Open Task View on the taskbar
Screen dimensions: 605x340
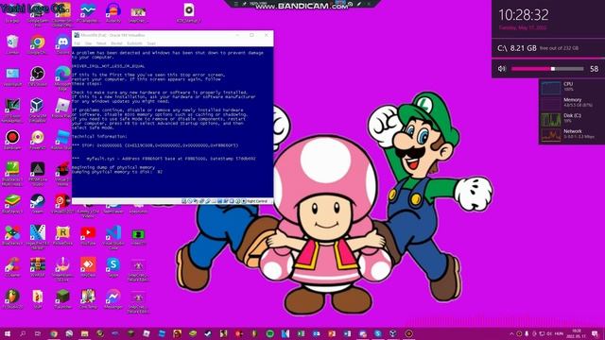coord(38,333)
